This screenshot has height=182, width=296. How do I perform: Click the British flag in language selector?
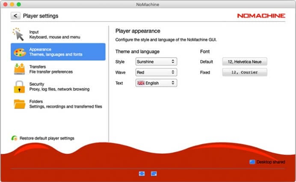point(141,83)
